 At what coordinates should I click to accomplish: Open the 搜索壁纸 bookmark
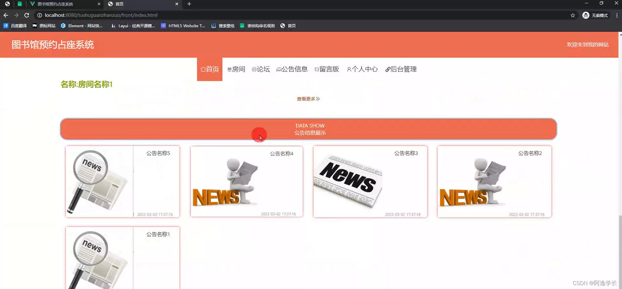223,26
